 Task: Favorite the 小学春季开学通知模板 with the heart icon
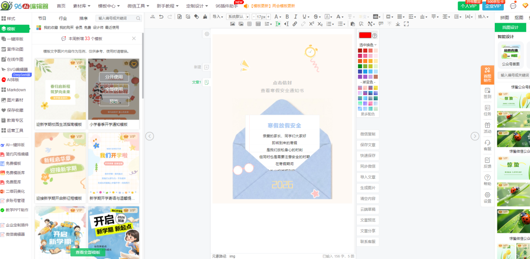pos(133,64)
